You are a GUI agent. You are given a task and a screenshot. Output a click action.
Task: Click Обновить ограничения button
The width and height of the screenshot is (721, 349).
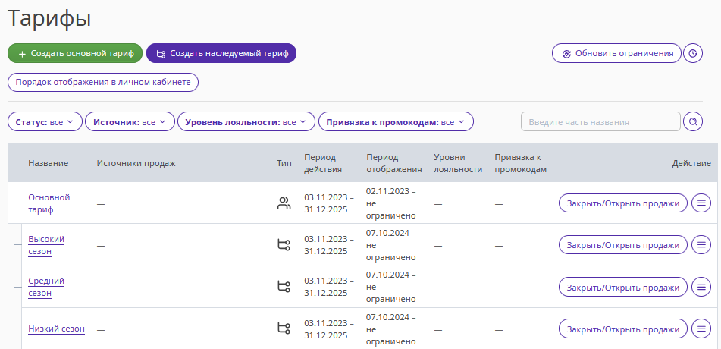click(x=616, y=53)
